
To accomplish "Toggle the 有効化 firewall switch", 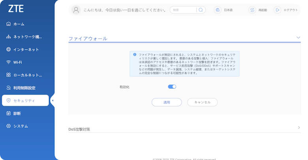I will click(x=172, y=87).
